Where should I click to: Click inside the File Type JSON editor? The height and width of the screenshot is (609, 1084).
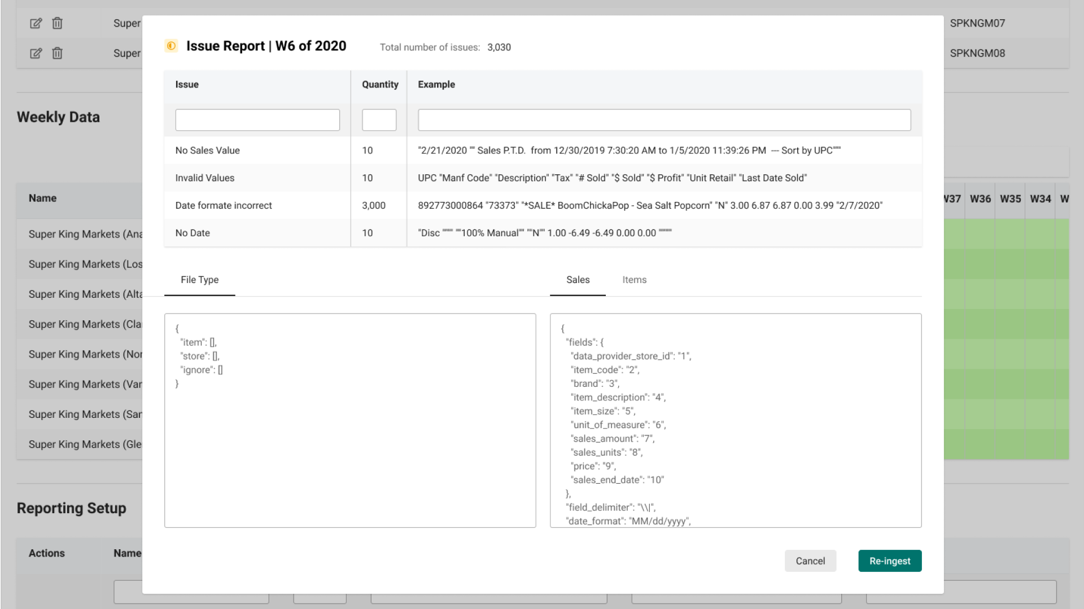[x=350, y=421]
